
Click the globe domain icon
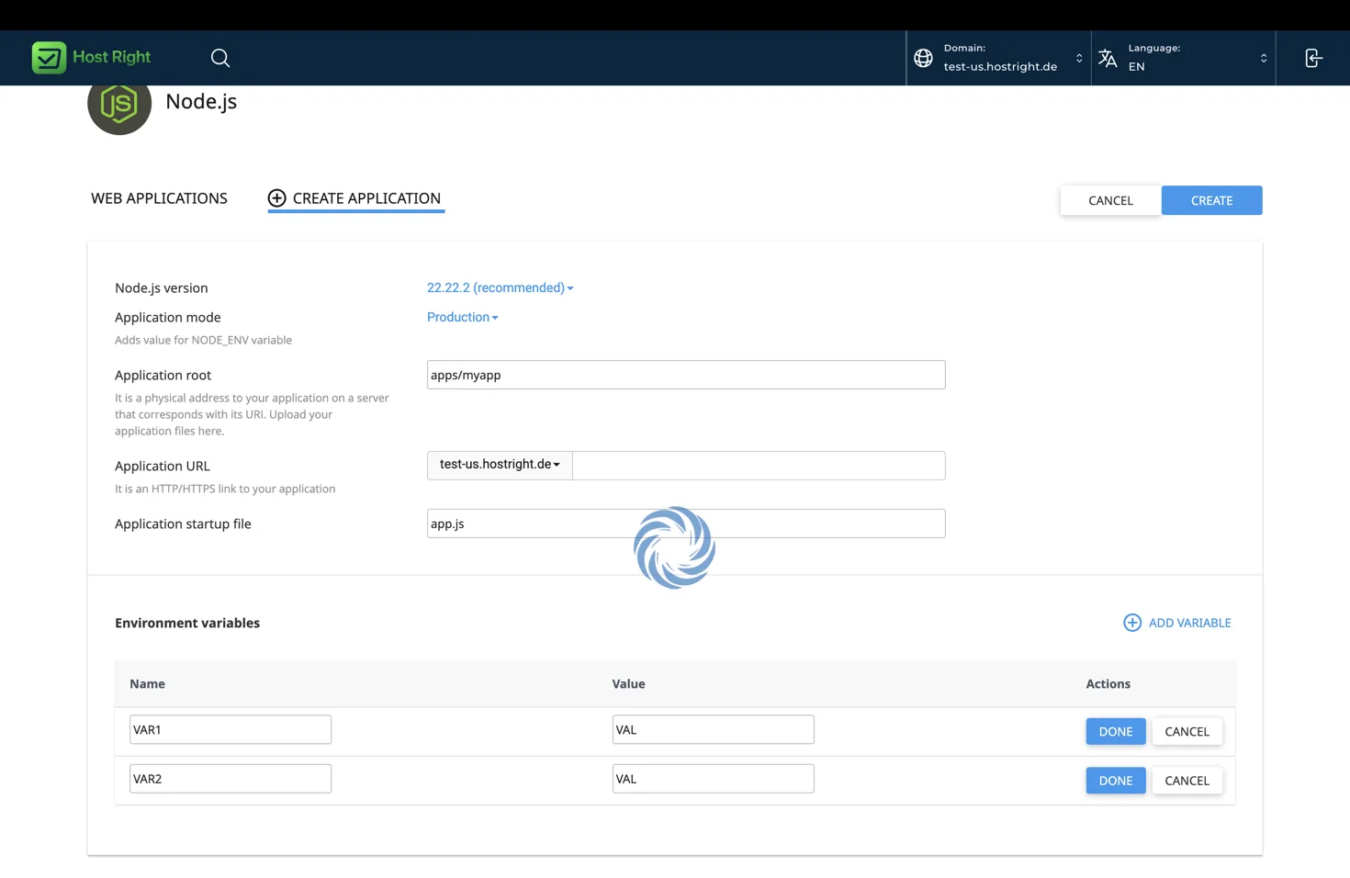(923, 58)
